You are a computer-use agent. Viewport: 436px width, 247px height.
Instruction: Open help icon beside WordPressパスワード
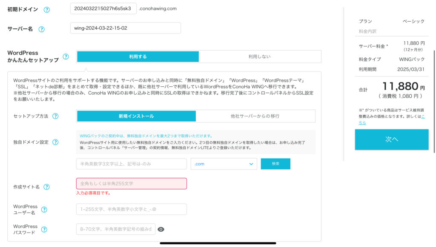coord(44,230)
